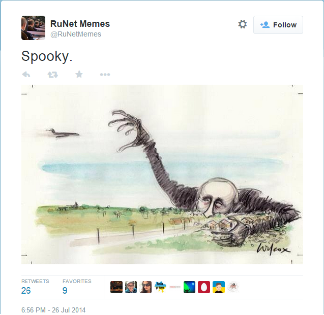Follow RuNet Memes
The height and width of the screenshot is (315, 324).
pyautogui.click(x=278, y=25)
